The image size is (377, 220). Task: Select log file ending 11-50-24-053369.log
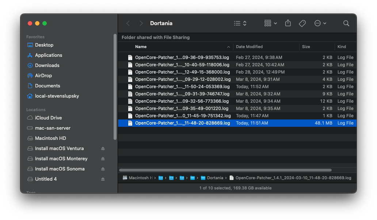coord(237,87)
